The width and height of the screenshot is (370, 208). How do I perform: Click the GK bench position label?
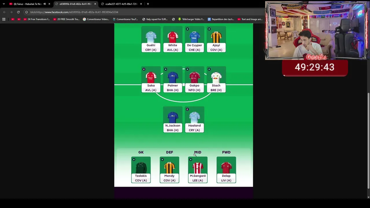(141, 152)
